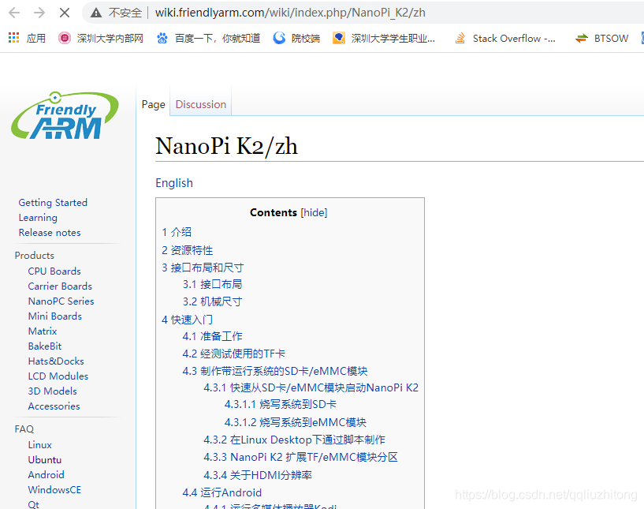This screenshot has height=509, width=644.
Task: Open NanoPC Series product link
Action: click(61, 301)
